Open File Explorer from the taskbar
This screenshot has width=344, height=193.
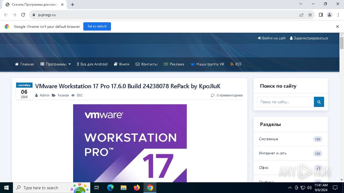(x=124, y=188)
